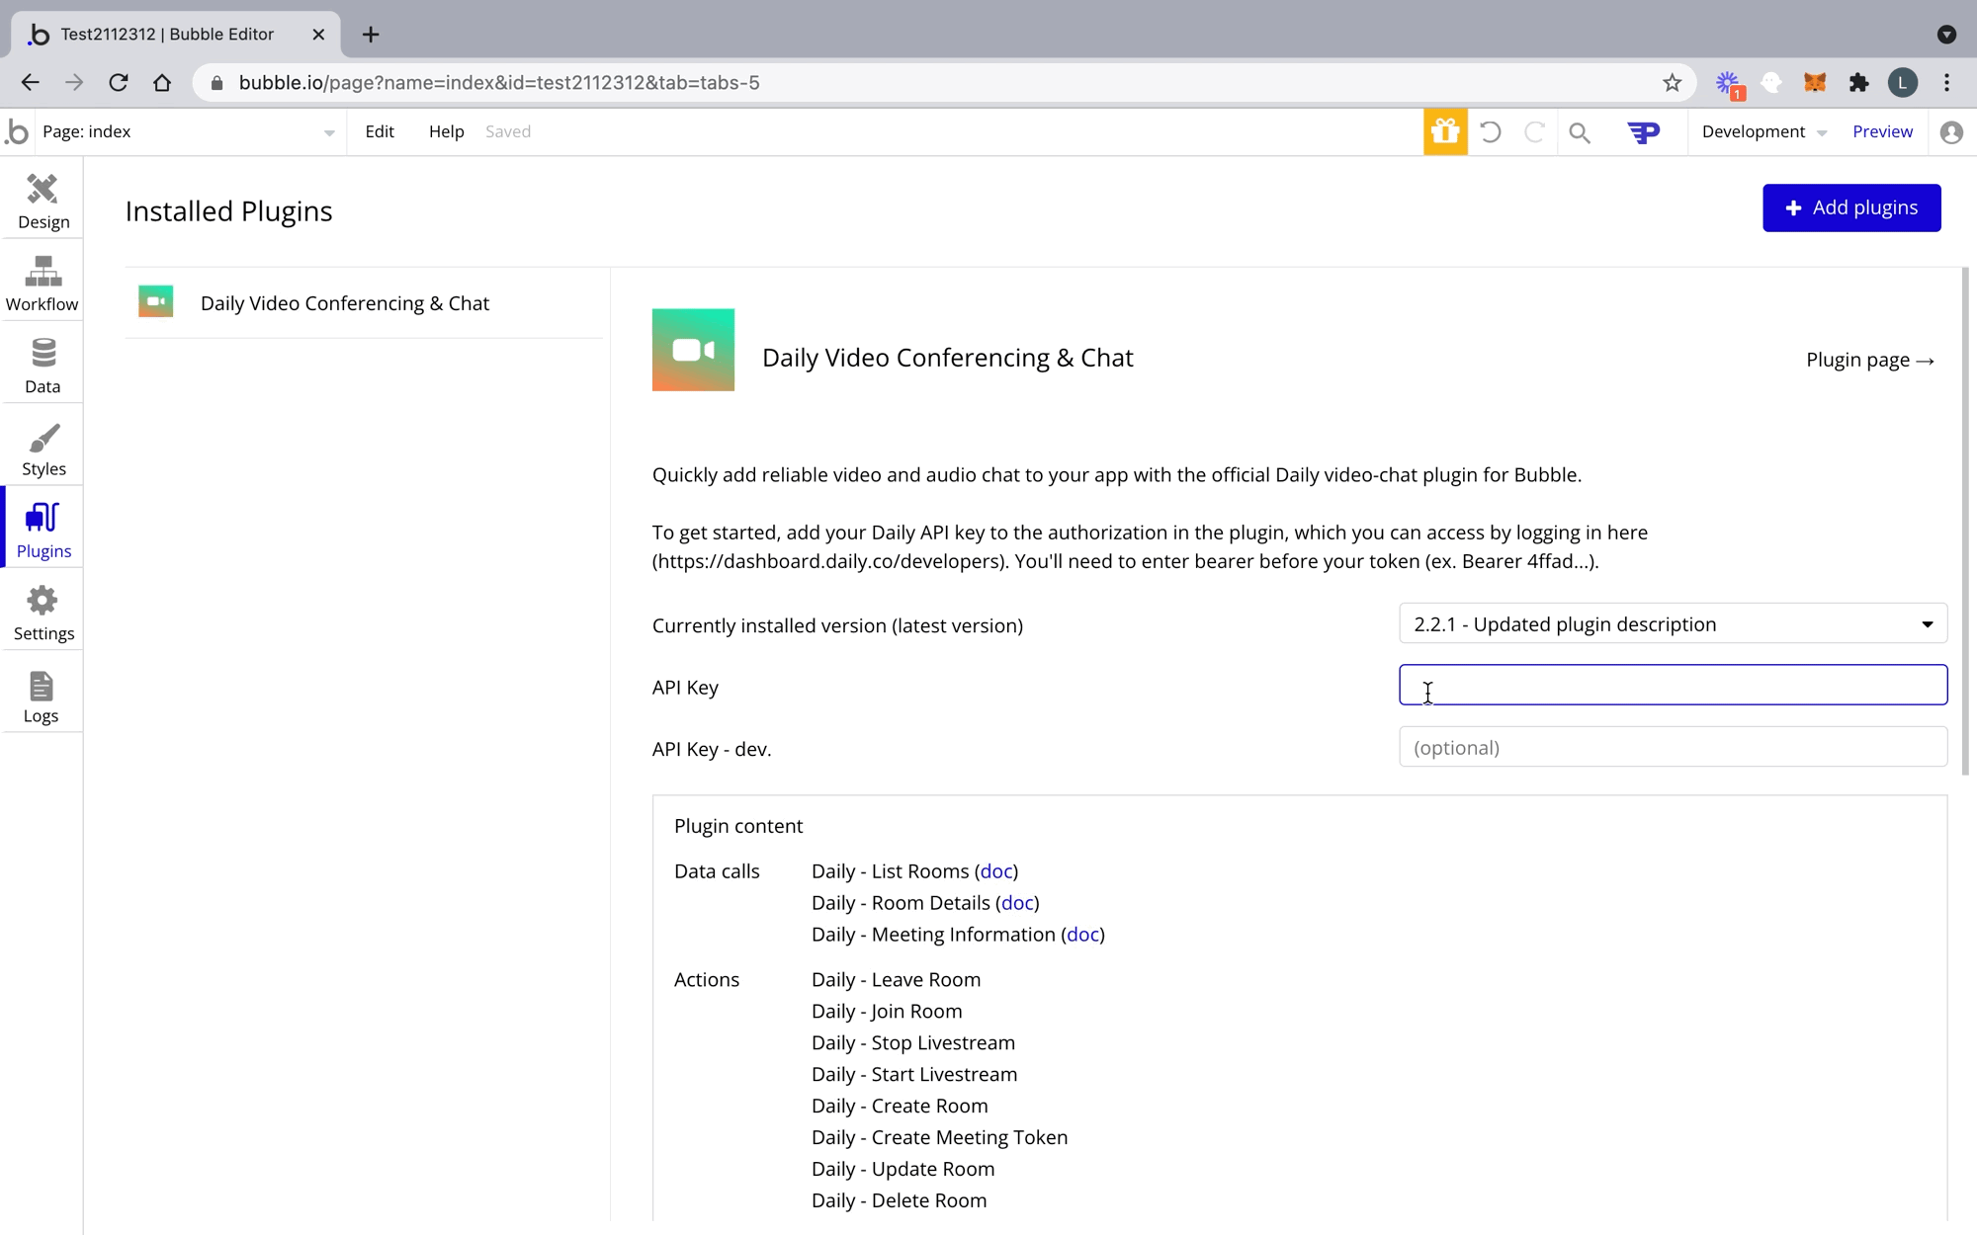Screen dimensions: 1977x1235
Task: Click Daily - Update Room action text
Action: point(903,1170)
